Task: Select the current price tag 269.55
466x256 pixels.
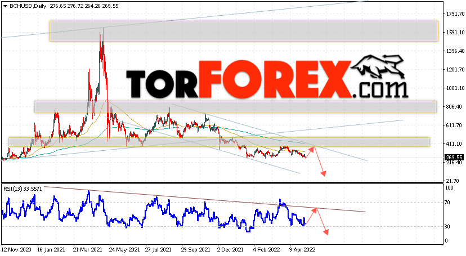Action: coord(454,158)
